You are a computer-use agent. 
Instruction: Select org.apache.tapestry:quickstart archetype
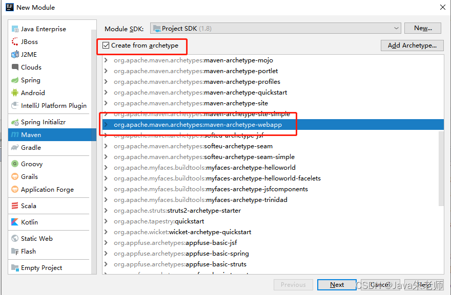point(273,221)
